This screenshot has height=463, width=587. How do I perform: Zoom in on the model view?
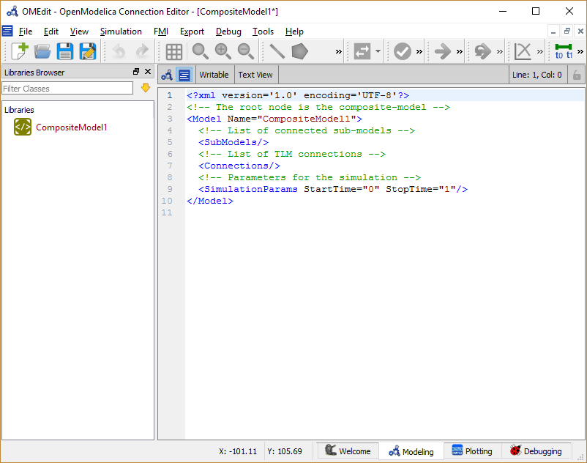223,51
